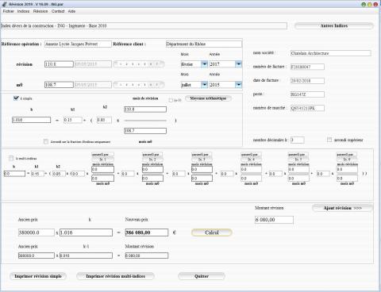Click the k1 field 0.15 in simple formula

[x=73, y=120]
